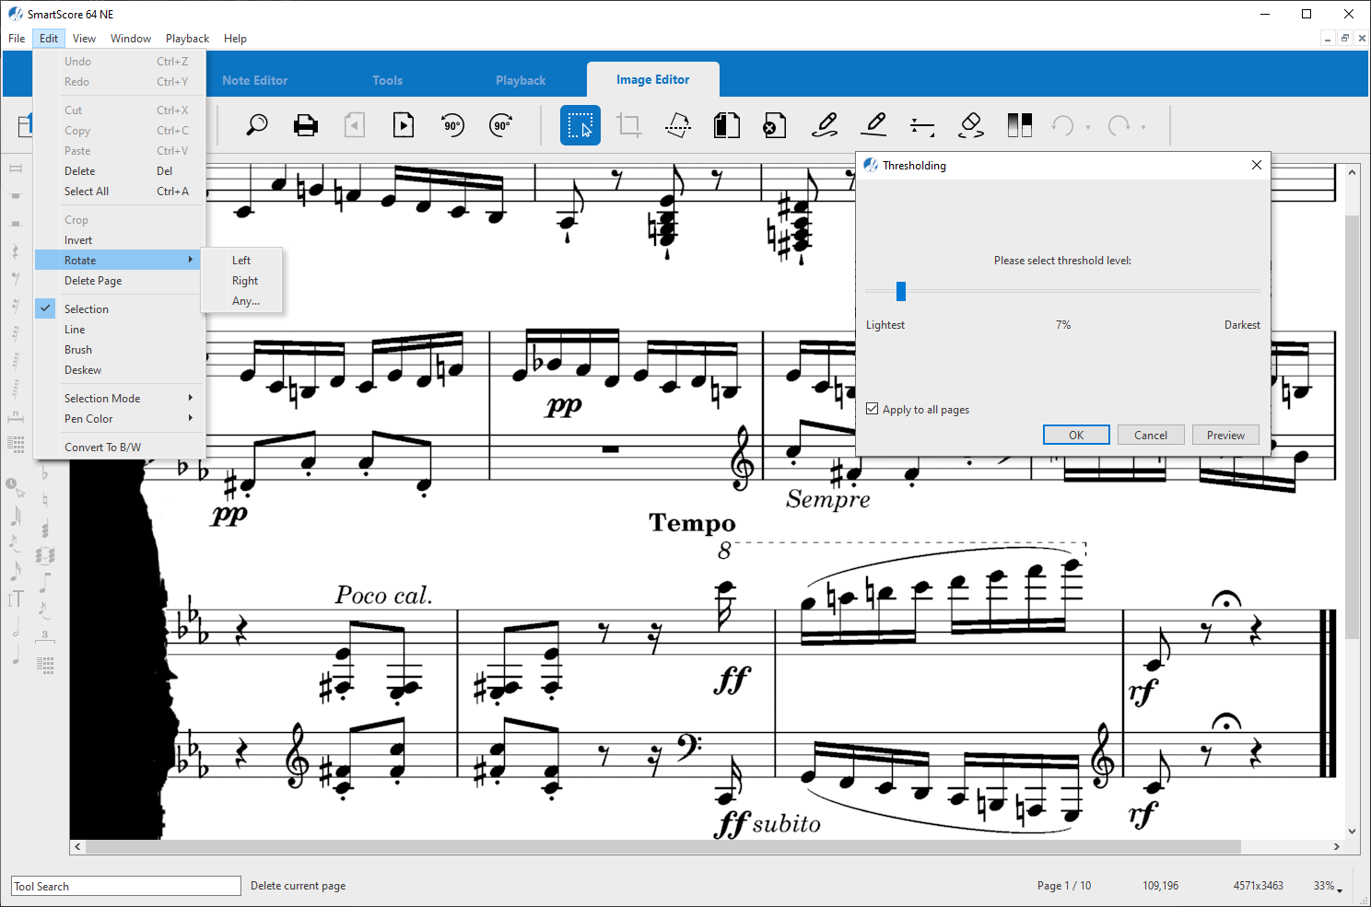Rotate image 90° clockwise icon
The image size is (1371, 907).
coord(501,125)
